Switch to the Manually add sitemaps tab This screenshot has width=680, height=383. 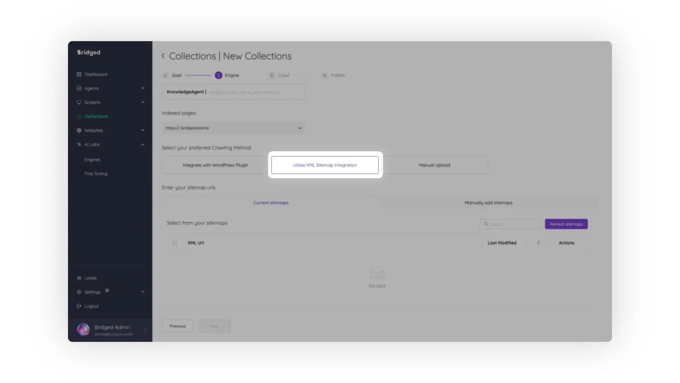coord(488,202)
